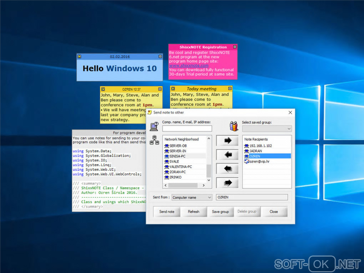Click left icon on OZREN 12:37 note

(x=103, y=89)
